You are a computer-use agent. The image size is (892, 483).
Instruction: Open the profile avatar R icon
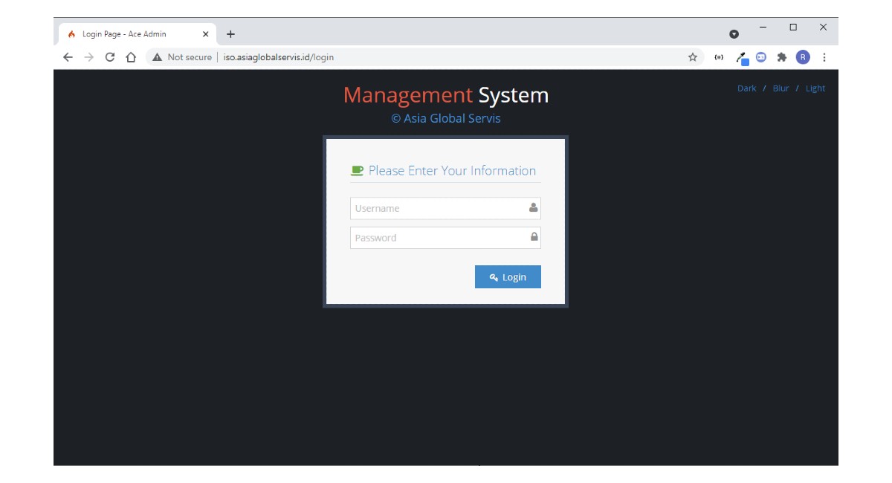click(803, 57)
